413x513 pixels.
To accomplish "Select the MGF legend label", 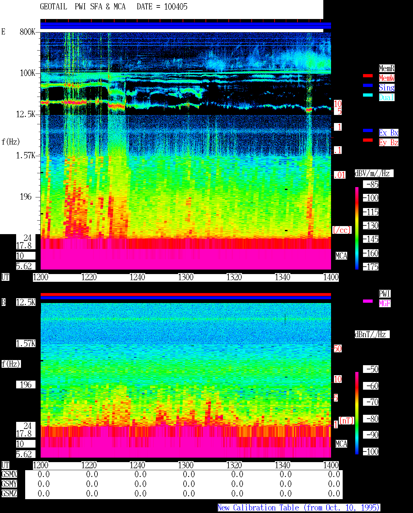I will tap(385, 303).
